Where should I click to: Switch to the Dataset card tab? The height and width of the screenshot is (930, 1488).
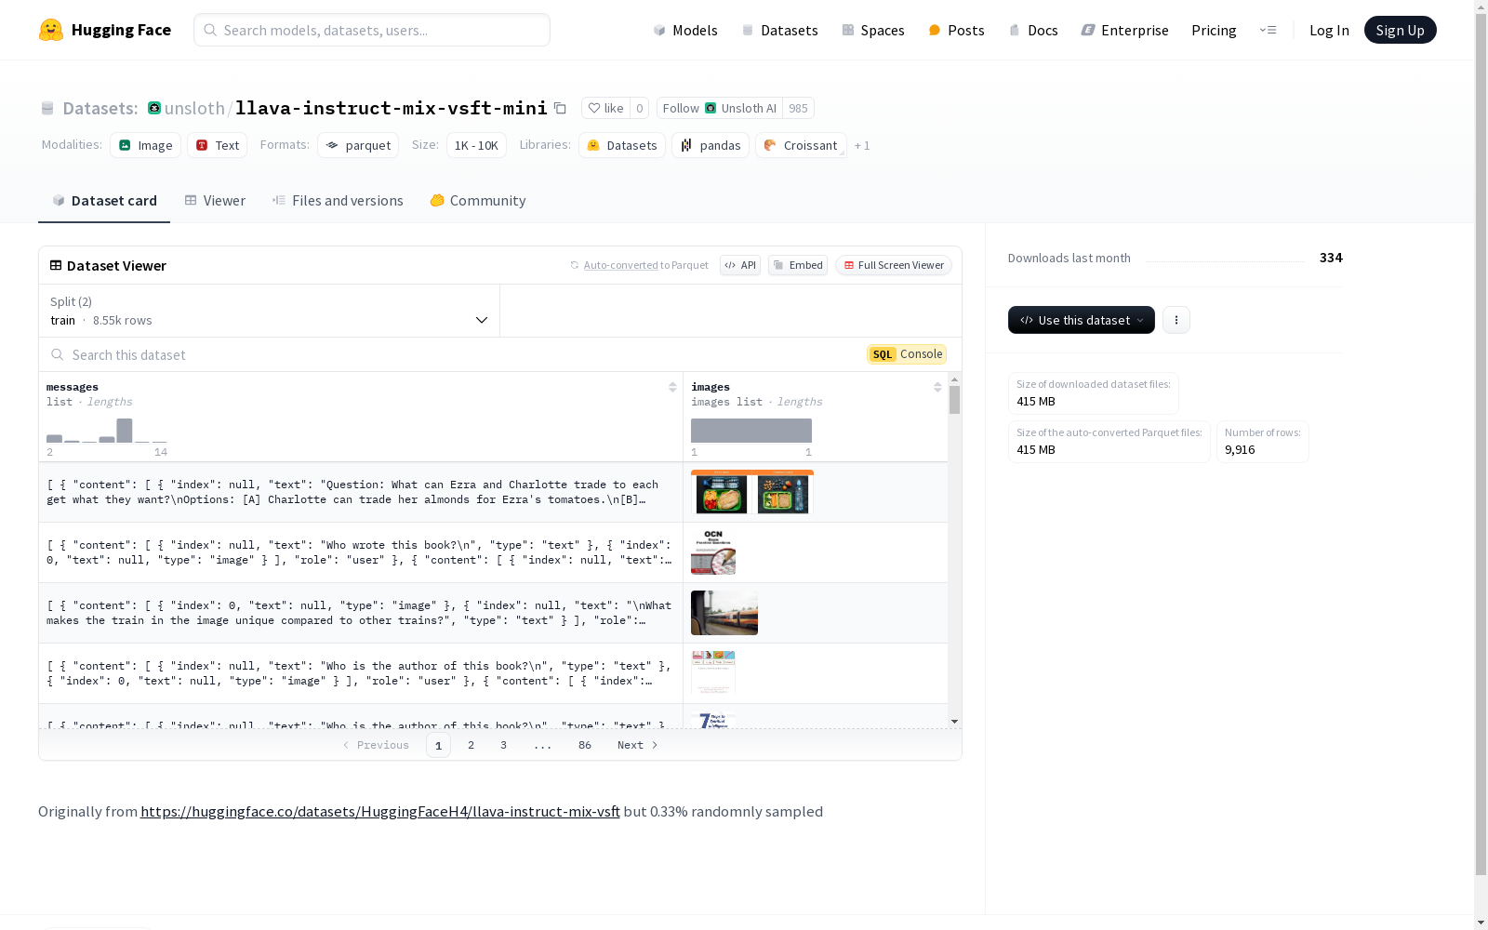tap(104, 201)
